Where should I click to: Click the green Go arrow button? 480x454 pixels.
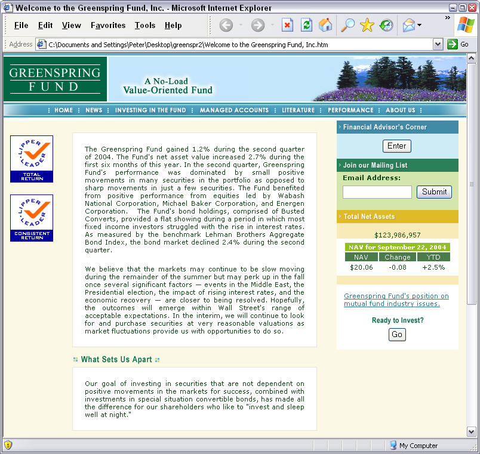pos(452,44)
